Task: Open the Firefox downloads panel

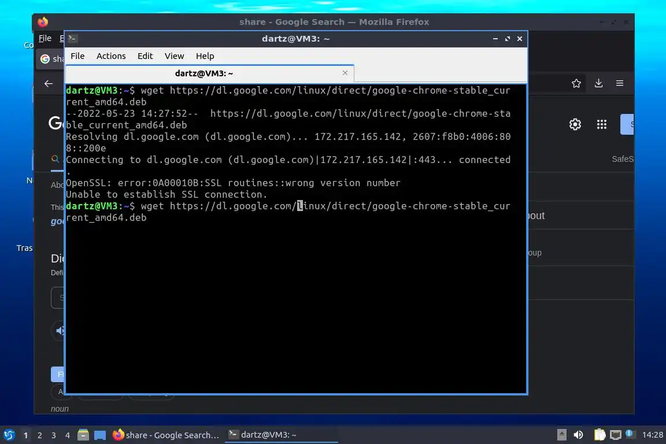Action: (598, 83)
